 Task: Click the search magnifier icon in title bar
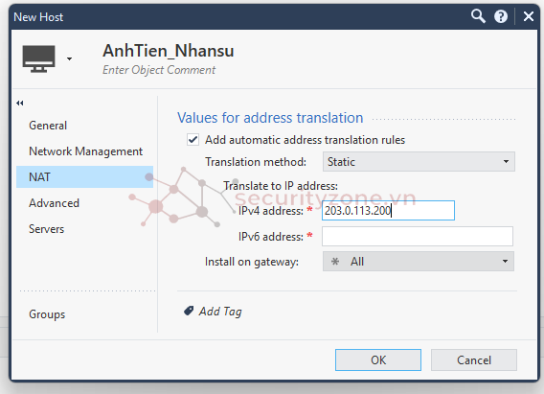click(478, 16)
